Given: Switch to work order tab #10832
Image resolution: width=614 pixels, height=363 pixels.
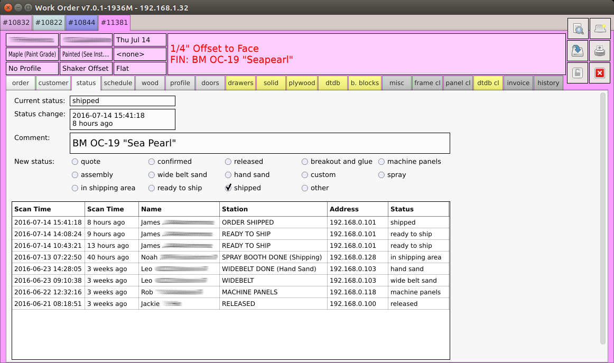Looking at the screenshot, I should 16,23.
